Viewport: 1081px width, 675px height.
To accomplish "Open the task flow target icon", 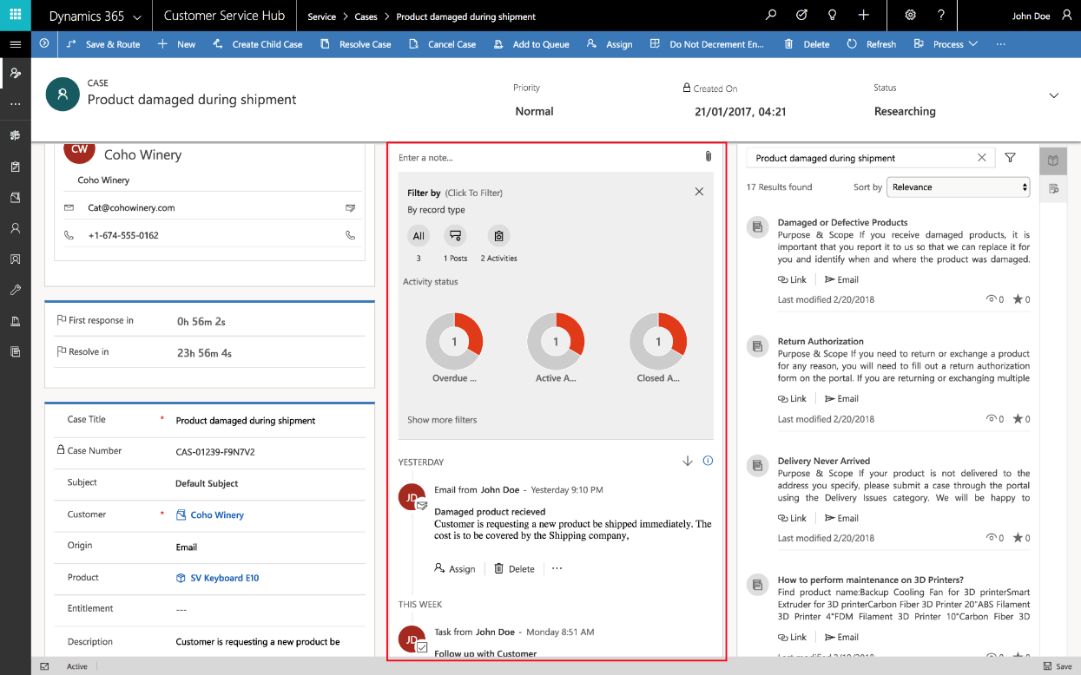I will (802, 16).
